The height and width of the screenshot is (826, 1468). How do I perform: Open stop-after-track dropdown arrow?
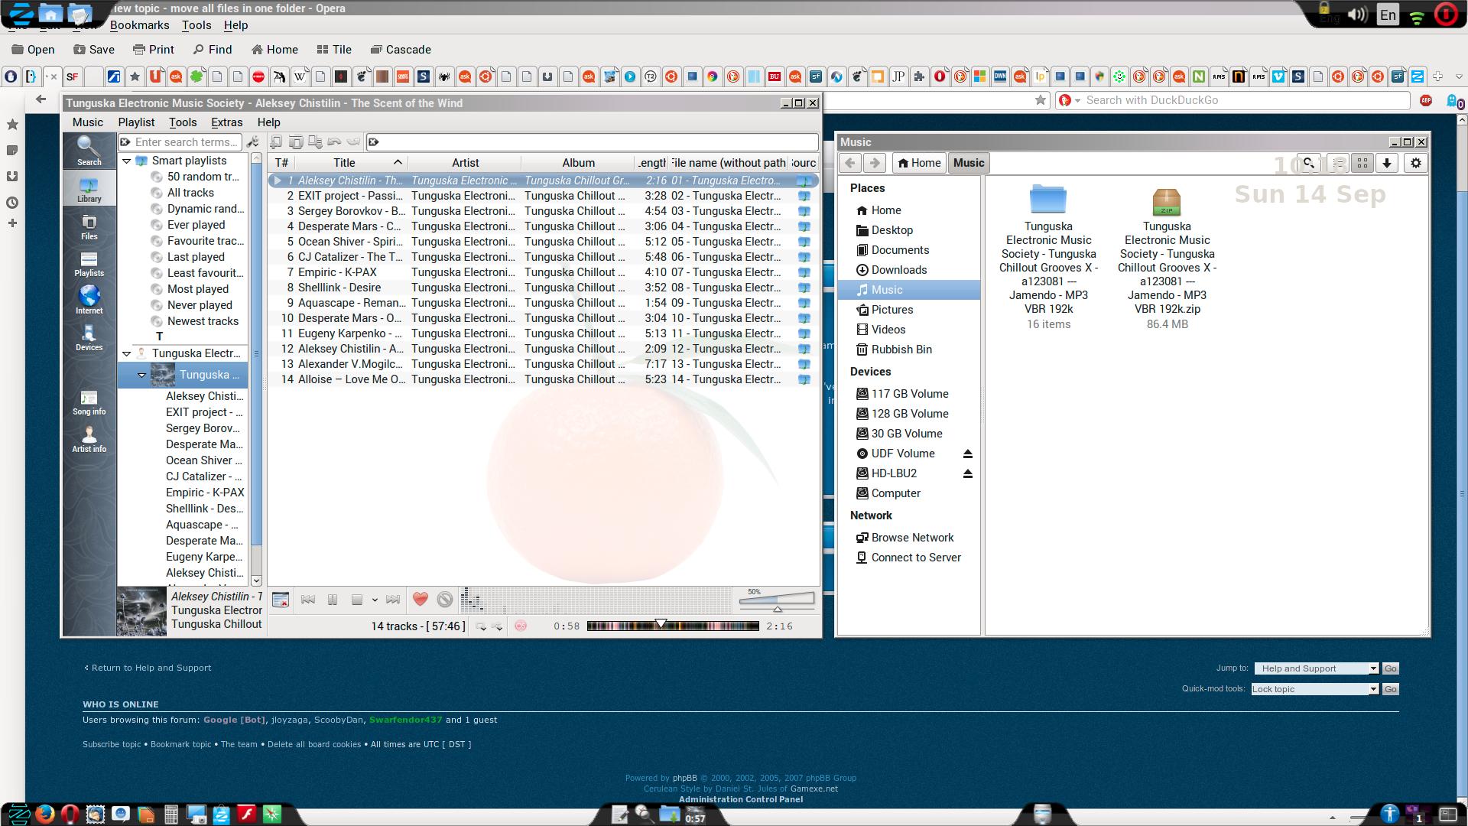[375, 600]
